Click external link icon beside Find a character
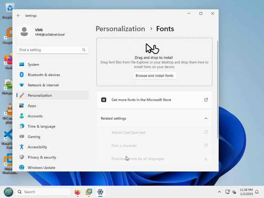The image size is (264, 198). pos(206,145)
